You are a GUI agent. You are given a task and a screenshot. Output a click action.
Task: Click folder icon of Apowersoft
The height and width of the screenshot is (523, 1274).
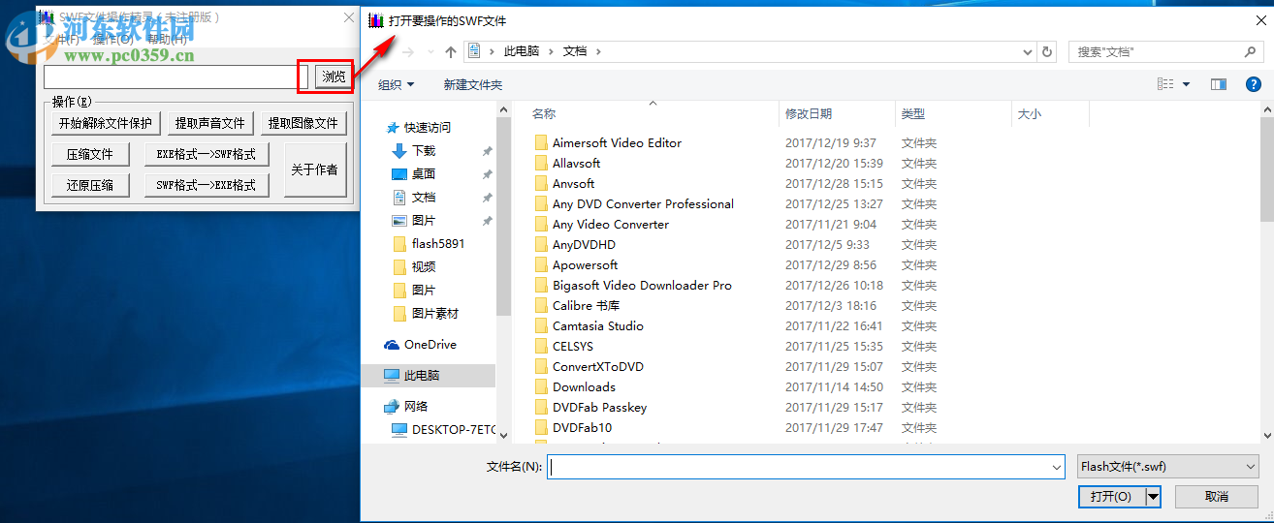click(x=542, y=264)
